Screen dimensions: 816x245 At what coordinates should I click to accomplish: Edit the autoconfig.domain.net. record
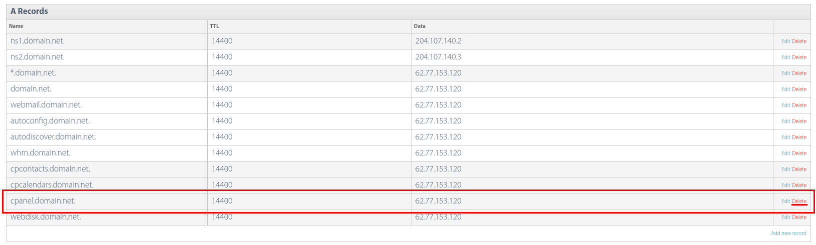[x=785, y=121]
